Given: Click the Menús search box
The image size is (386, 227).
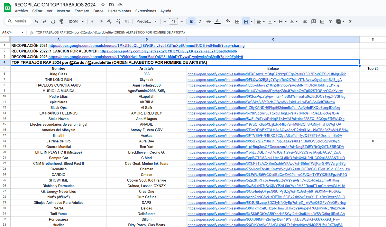Looking at the screenshot, I should [x=18, y=21].
